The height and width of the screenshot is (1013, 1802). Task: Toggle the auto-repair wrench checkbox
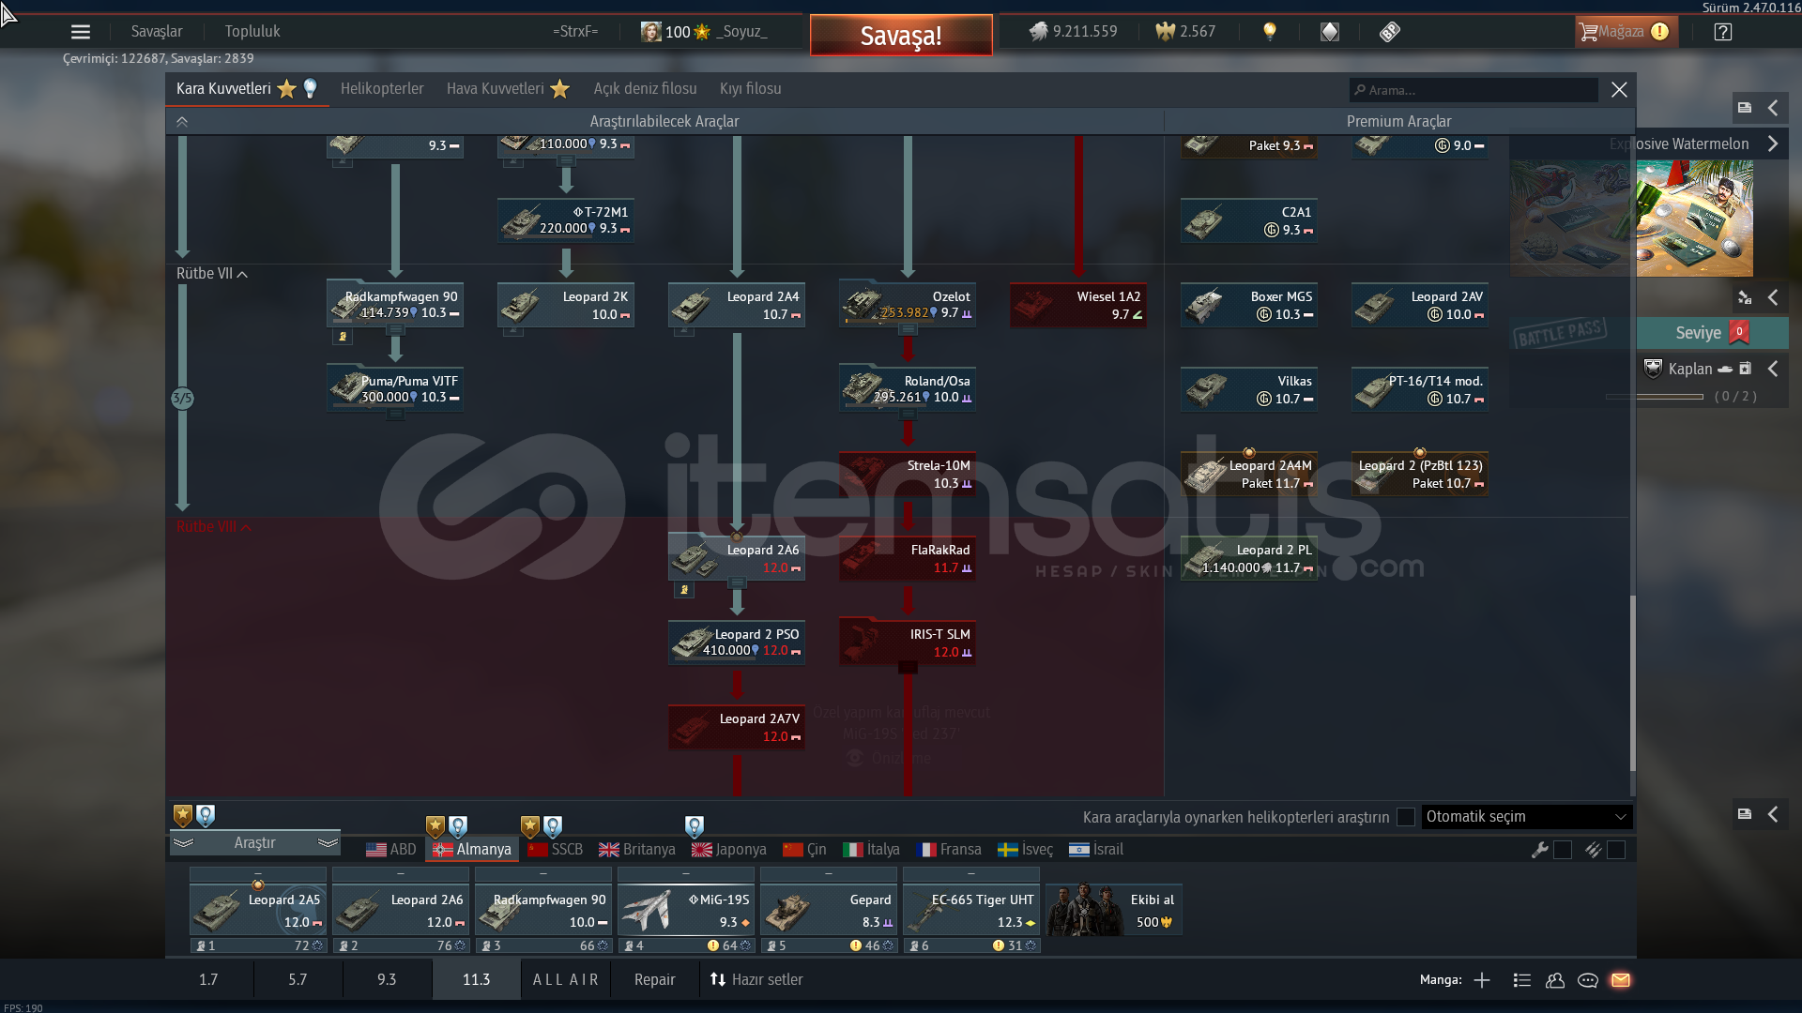click(x=1563, y=850)
